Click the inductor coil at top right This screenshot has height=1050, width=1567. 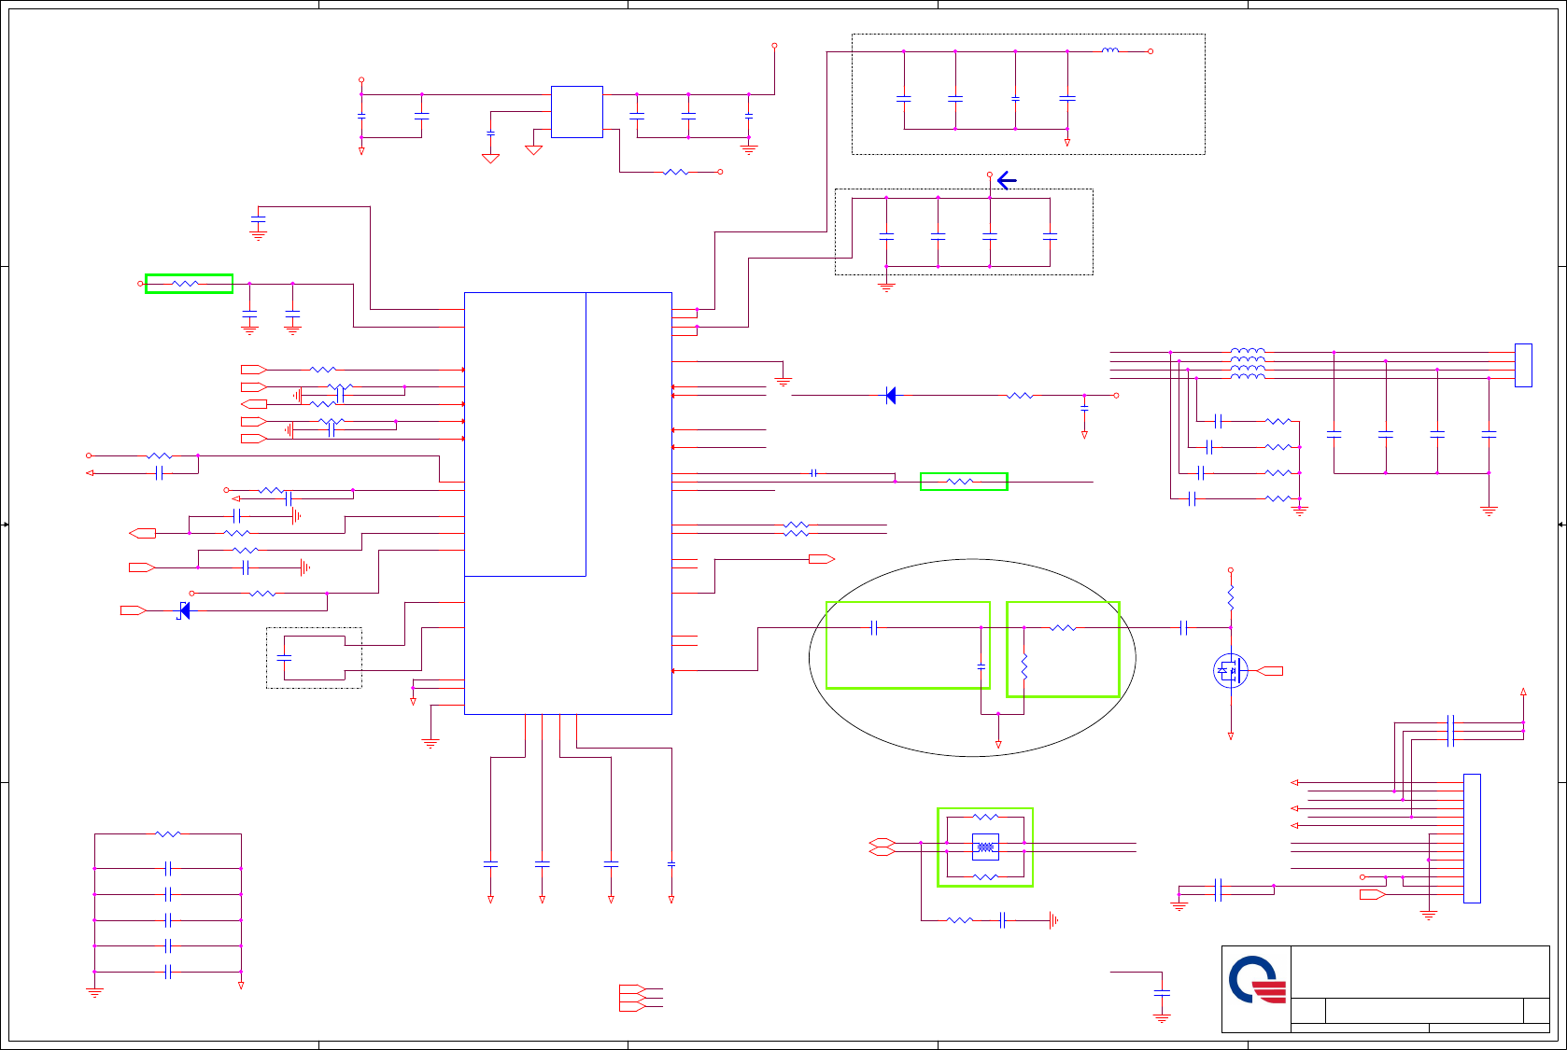[1109, 50]
